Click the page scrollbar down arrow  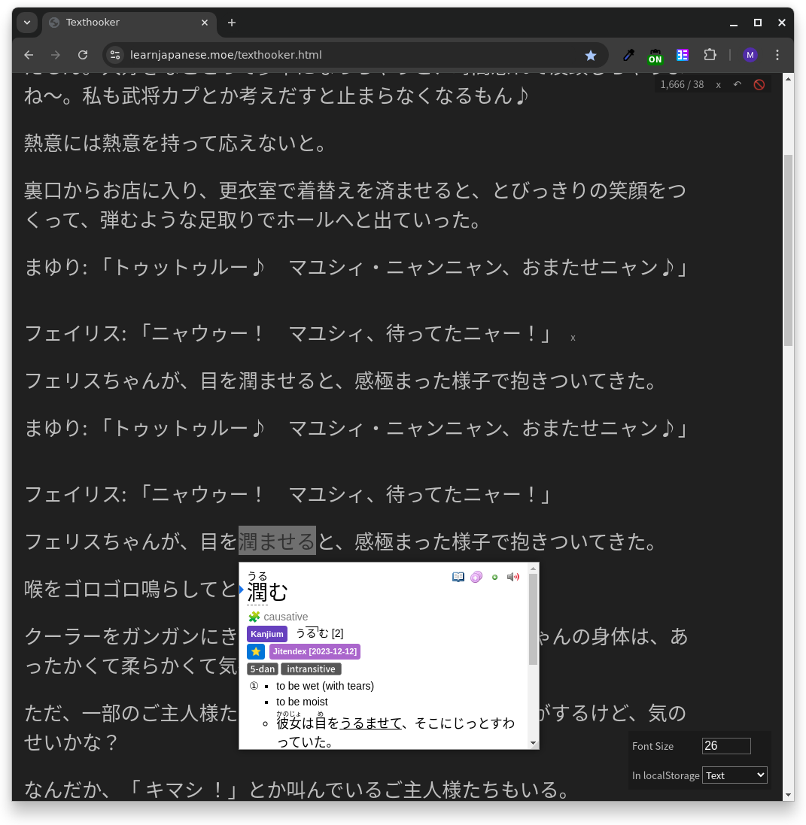pos(788,795)
